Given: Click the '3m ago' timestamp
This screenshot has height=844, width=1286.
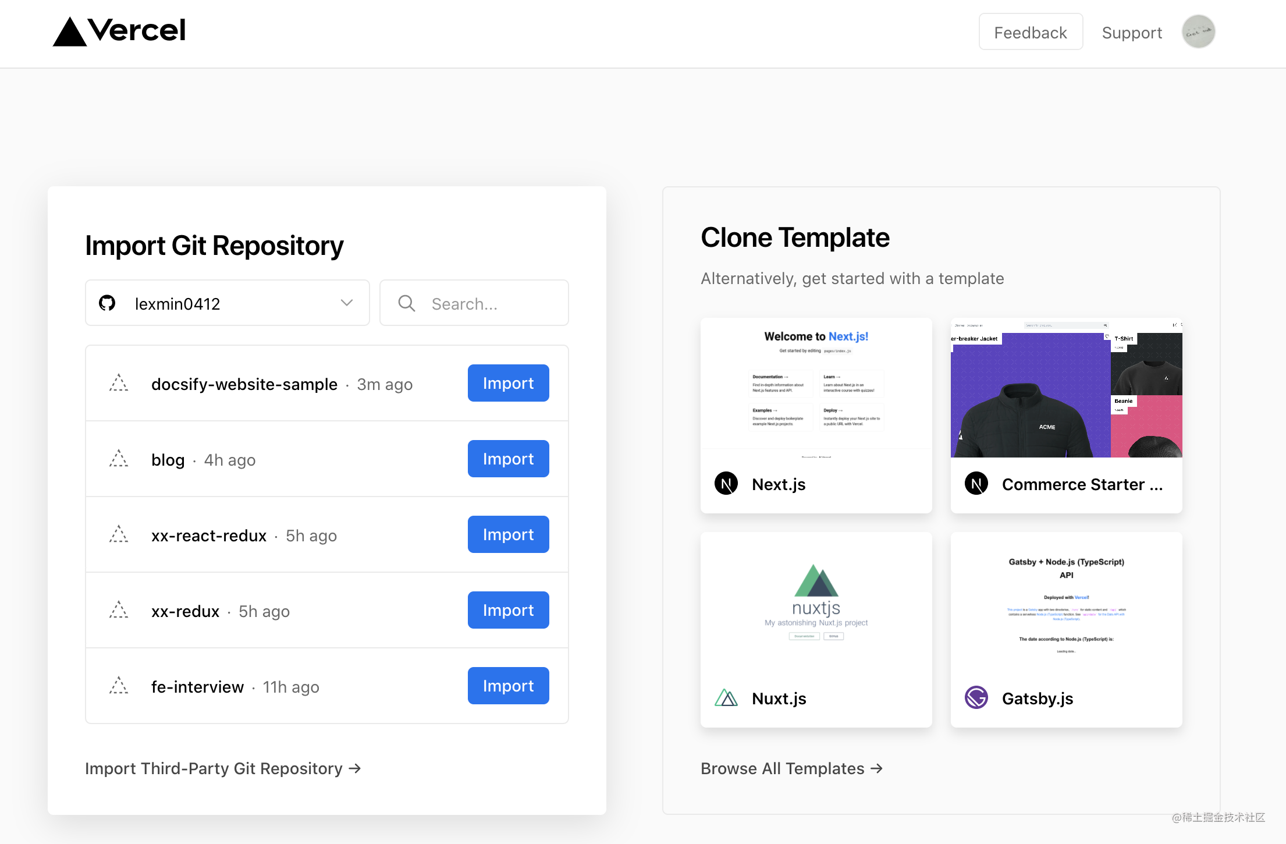Looking at the screenshot, I should pos(385,384).
